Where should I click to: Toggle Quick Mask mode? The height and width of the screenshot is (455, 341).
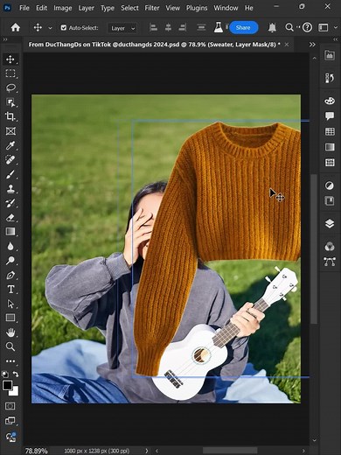pos(10,406)
